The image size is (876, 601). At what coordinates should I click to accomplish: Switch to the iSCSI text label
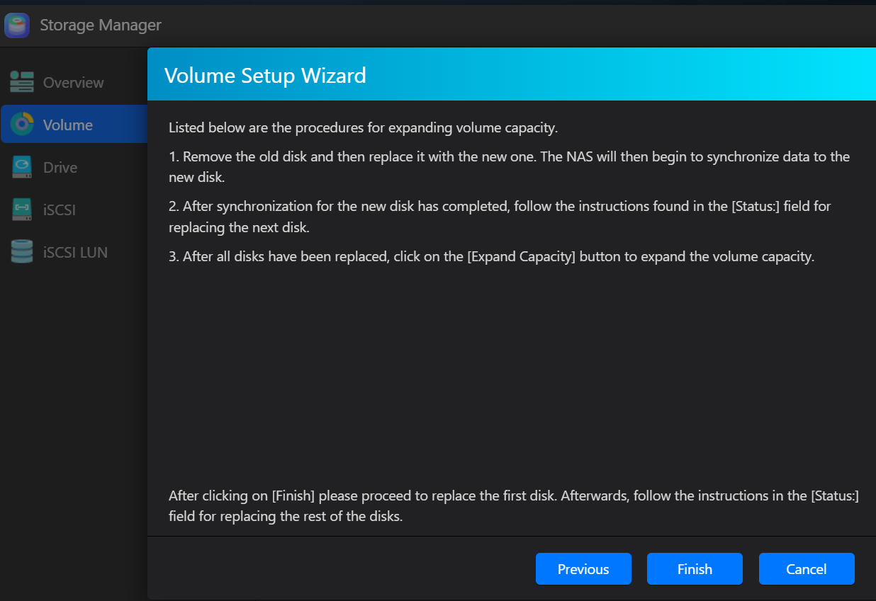coord(60,210)
